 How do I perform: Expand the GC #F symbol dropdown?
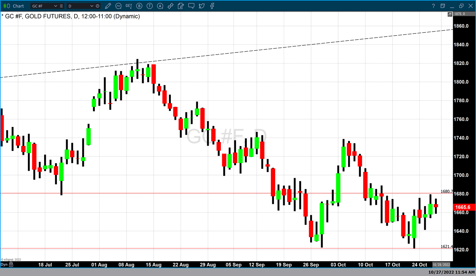click(55, 6)
